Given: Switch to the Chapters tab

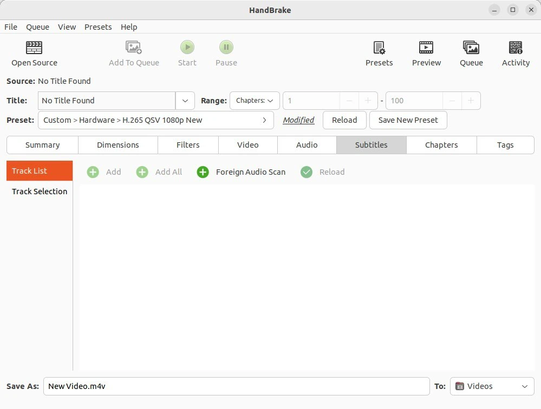Looking at the screenshot, I should [441, 145].
